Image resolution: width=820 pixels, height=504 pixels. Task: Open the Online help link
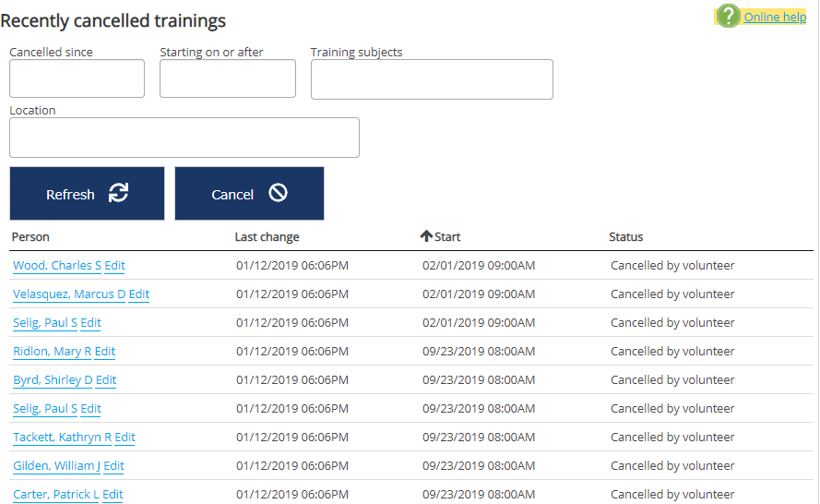click(x=775, y=17)
